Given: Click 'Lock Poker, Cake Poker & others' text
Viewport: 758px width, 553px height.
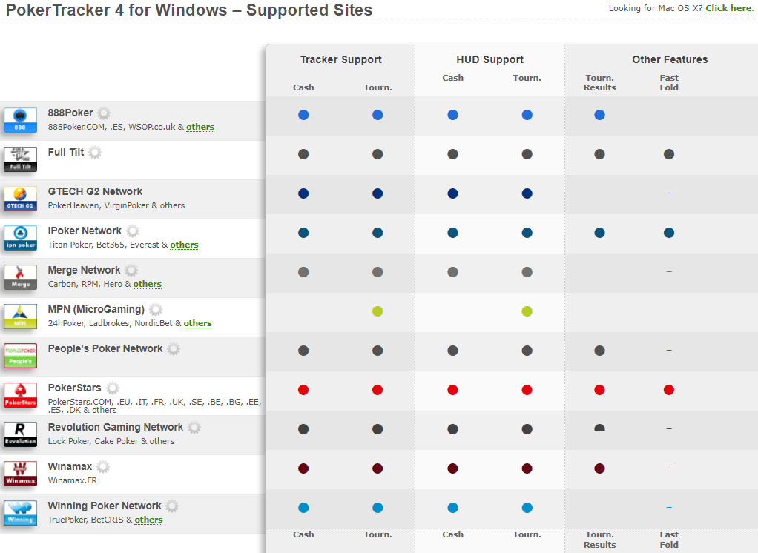Looking at the screenshot, I should coord(111,441).
